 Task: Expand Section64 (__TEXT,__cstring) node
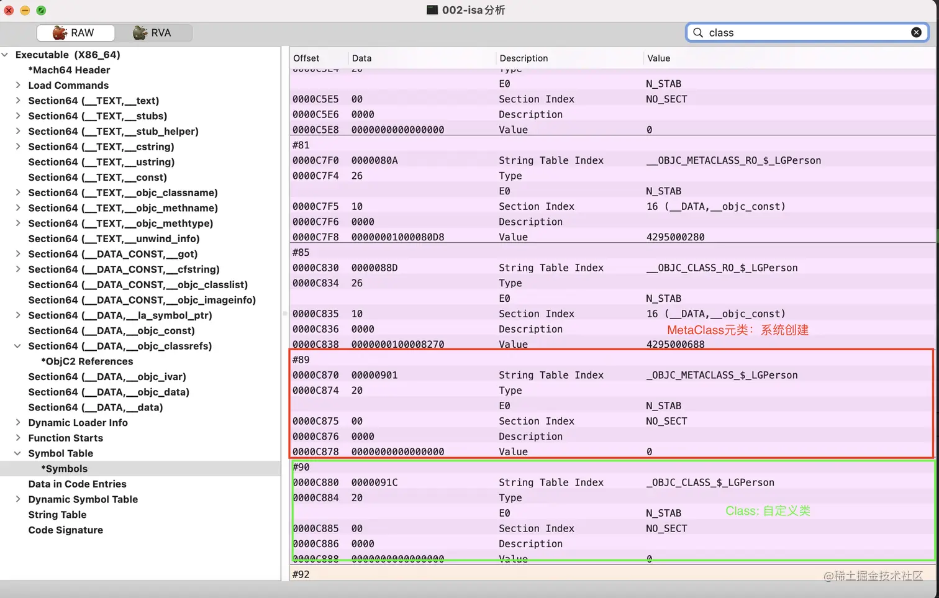coord(18,147)
